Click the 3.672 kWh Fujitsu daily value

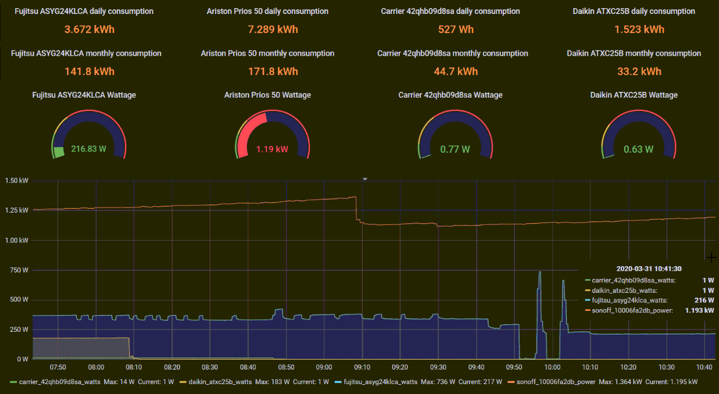tap(90, 30)
